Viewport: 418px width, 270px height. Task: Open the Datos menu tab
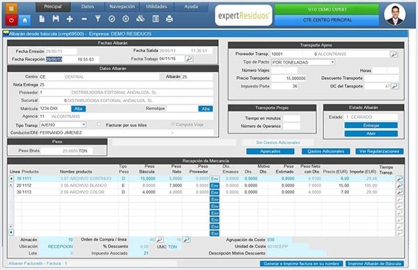[88, 7]
